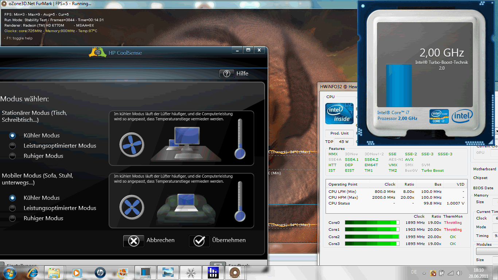The image size is (498, 280).
Task: Click the HTT feature label
Action: [332, 165]
